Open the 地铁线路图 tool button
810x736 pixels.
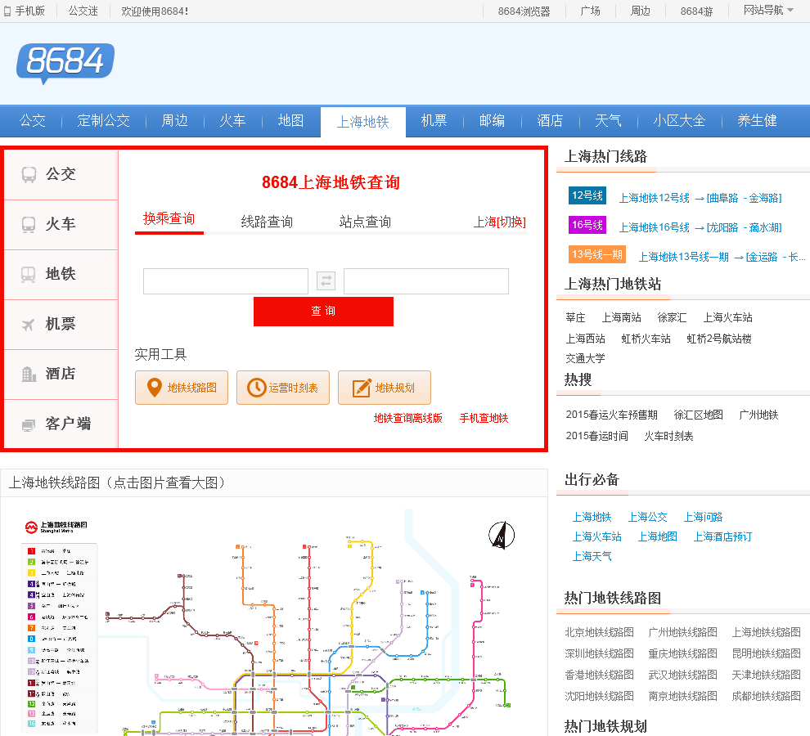182,388
